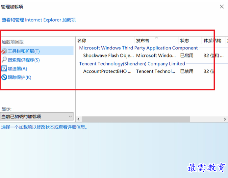The image size is (228, 178).
Task: Click right arrow of horizontal scrollbar
Action: [x=225, y=119]
